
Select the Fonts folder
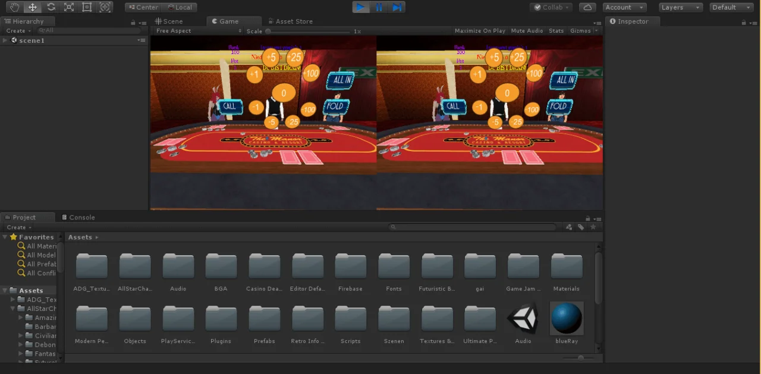tap(394, 273)
